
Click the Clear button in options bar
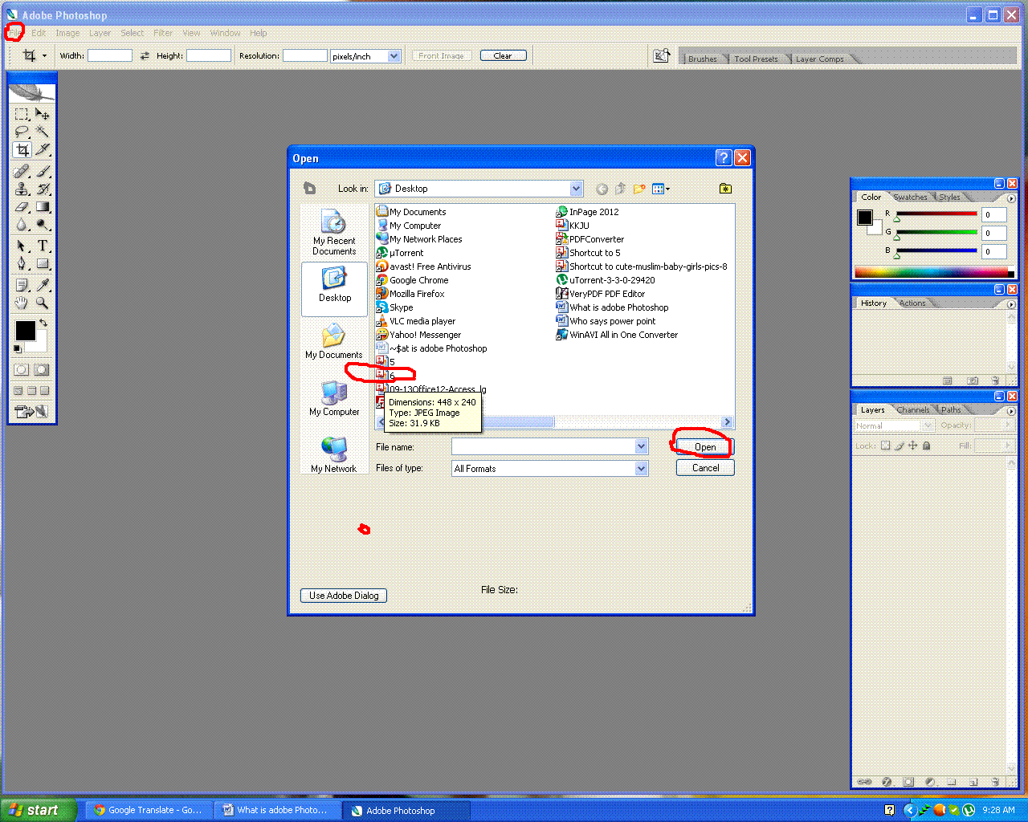pyautogui.click(x=503, y=55)
